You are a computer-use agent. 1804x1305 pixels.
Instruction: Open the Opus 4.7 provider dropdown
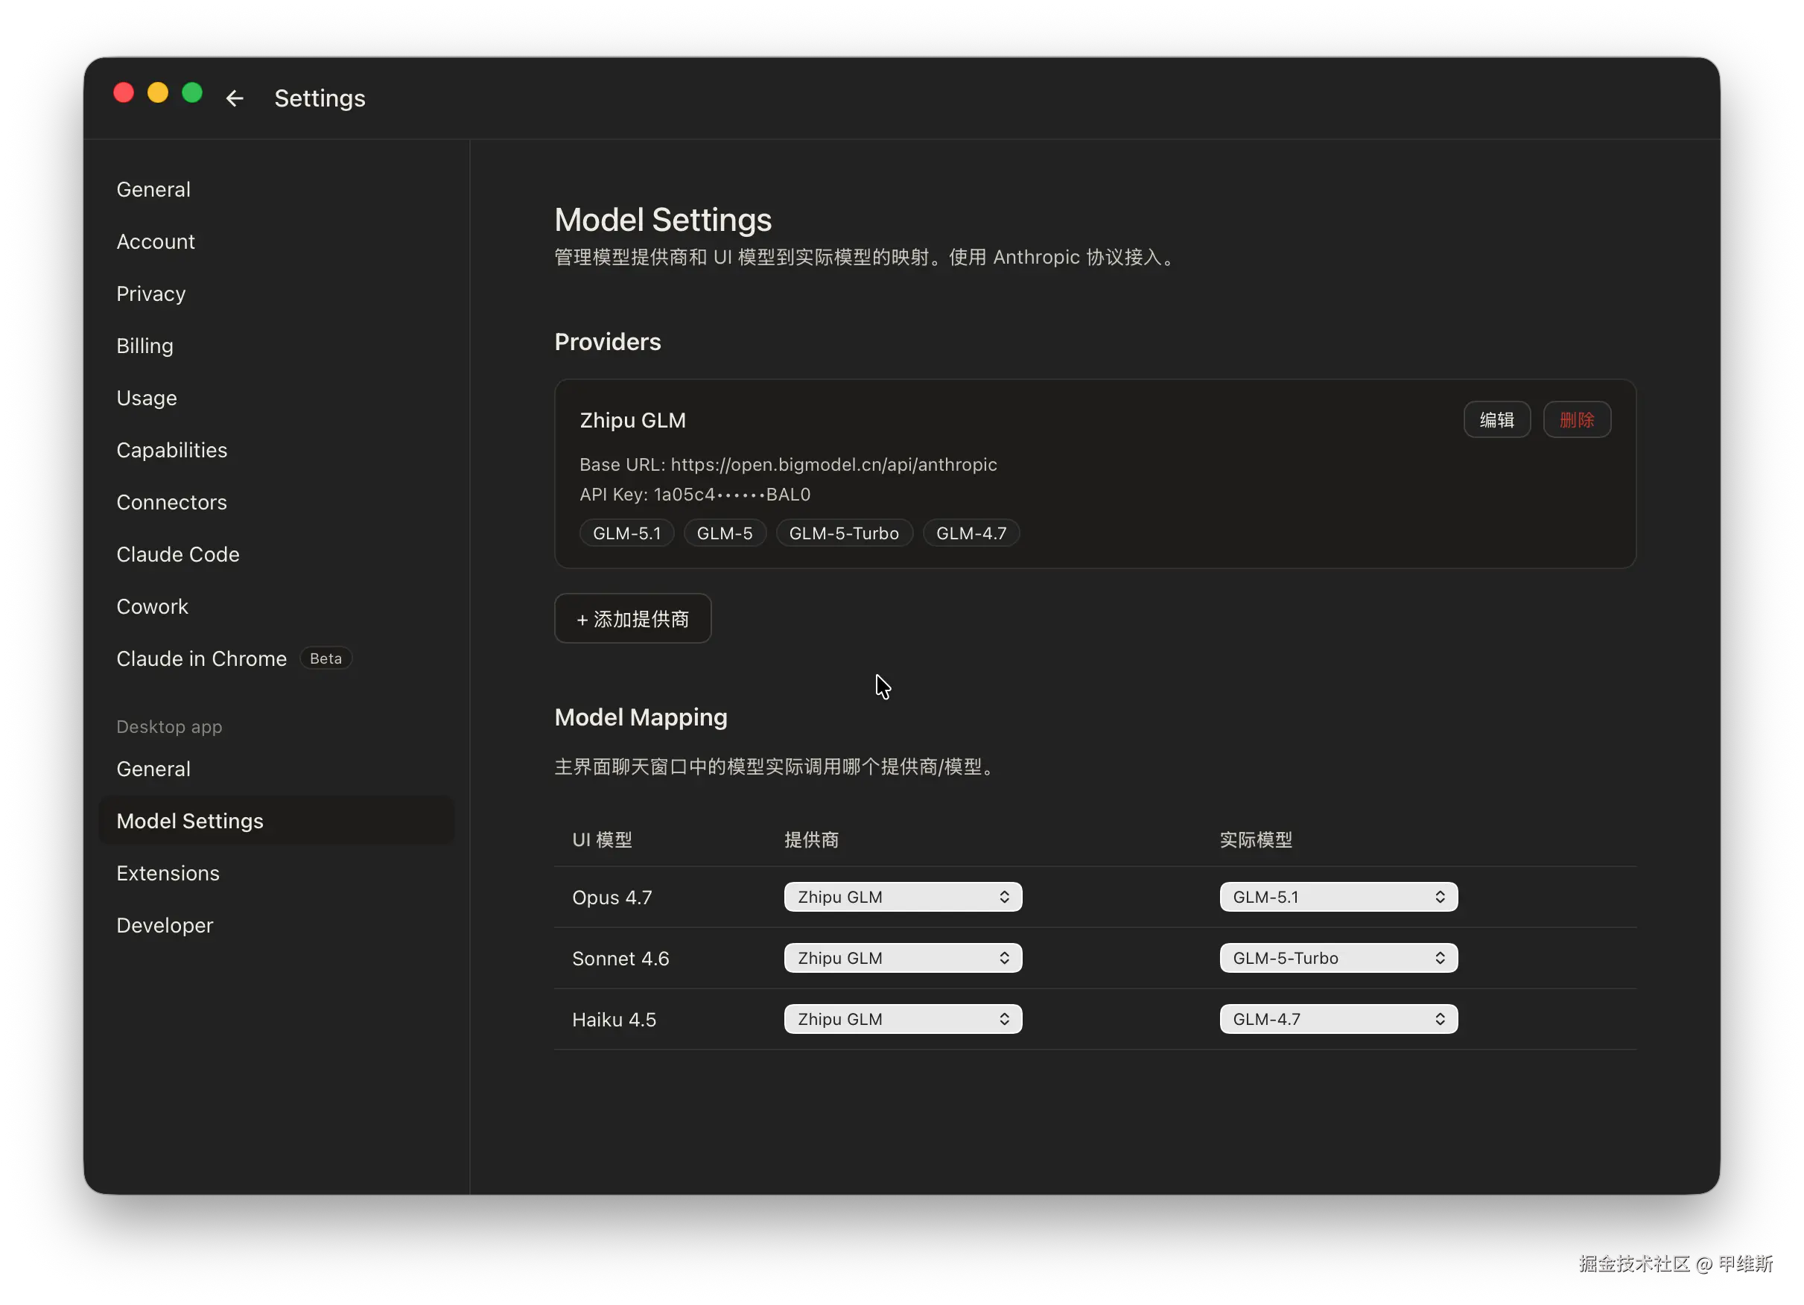click(902, 897)
